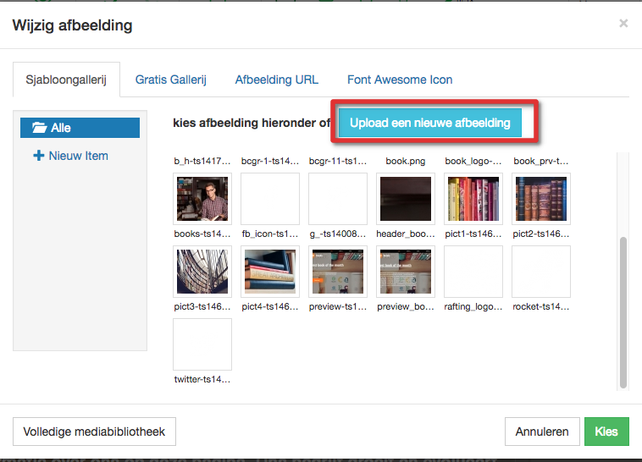Choose the pict3-ts146 library ceiling thumbnail

pyautogui.click(x=202, y=271)
